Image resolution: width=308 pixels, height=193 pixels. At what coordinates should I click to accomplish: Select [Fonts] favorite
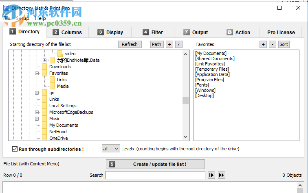coord(202,85)
